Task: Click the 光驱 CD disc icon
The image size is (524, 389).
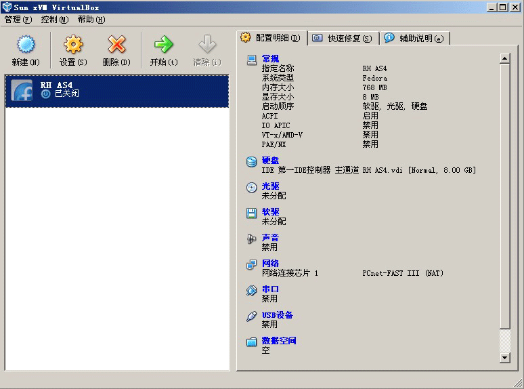Action: click(251, 187)
